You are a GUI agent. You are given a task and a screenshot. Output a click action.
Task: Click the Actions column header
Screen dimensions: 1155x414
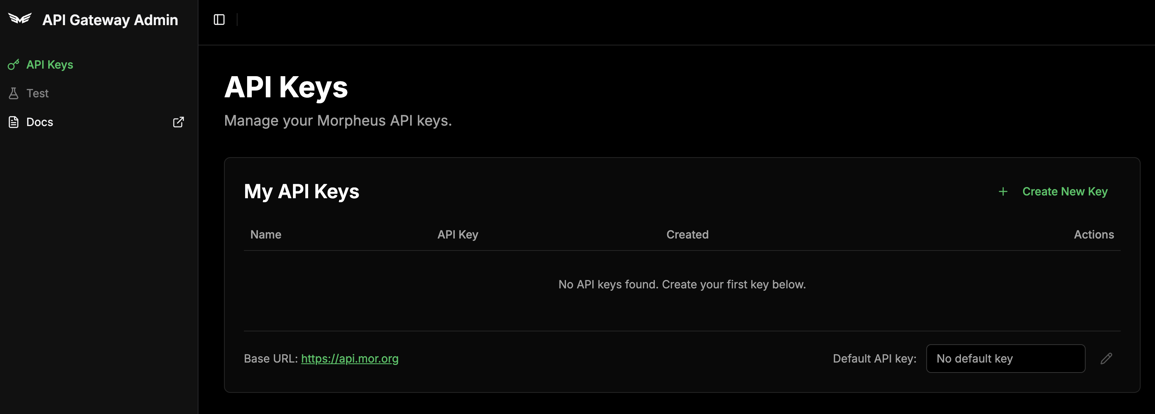click(x=1094, y=234)
